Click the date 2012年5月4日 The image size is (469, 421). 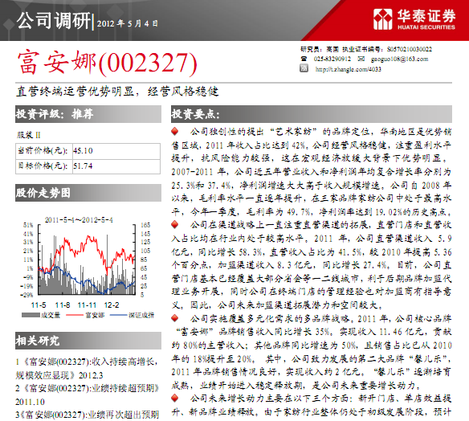(127, 23)
